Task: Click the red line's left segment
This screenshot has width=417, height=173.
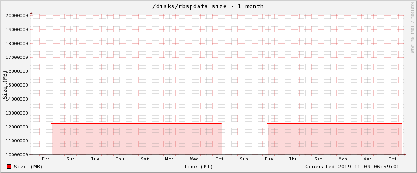Action: (x=136, y=124)
